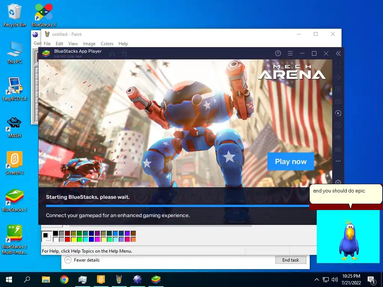This screenshot has height=287, width=383.
Task: Open File Explorer from the taskbar
Action: pyautogui.click(x=46, y=280)
